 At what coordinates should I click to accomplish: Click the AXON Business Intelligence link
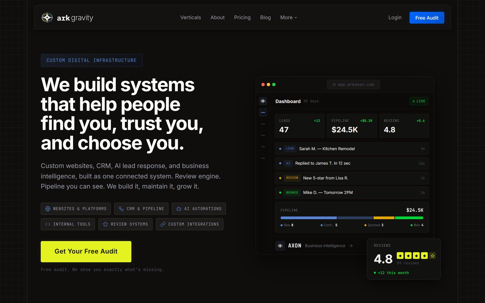click(x=314, y=246)
